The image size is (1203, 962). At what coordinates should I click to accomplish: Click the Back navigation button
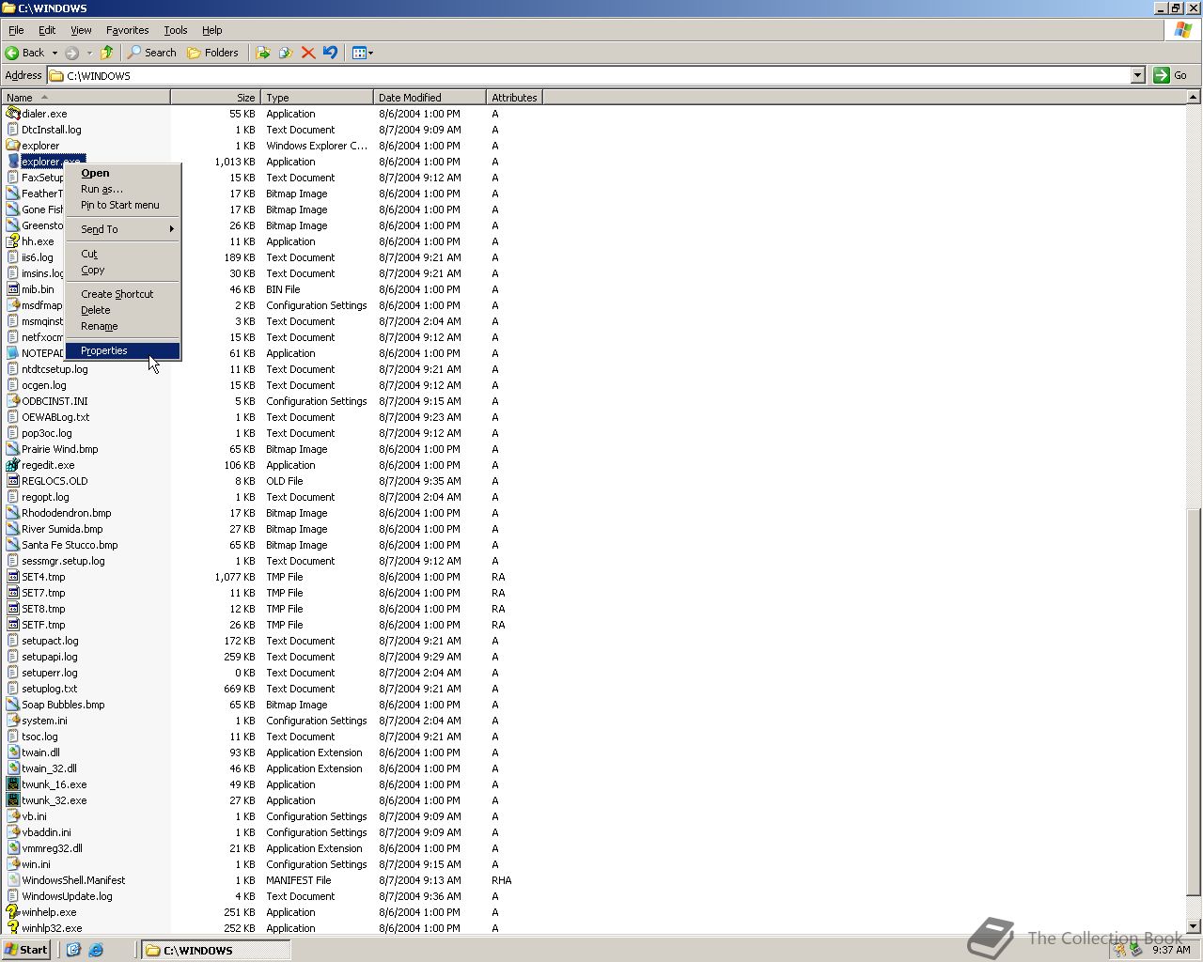(25, 53)
